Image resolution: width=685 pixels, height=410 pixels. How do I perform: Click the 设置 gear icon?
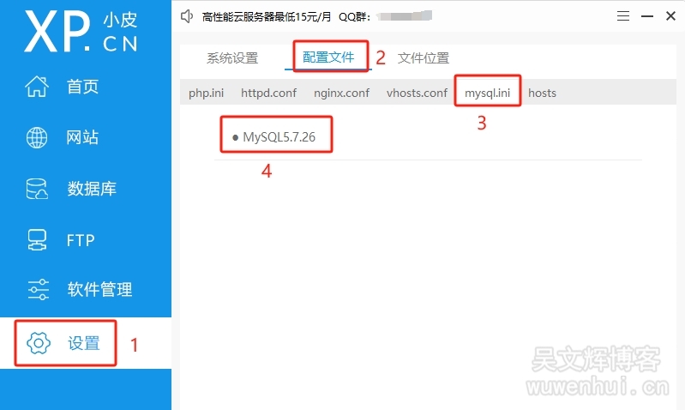tap(39, 343)
